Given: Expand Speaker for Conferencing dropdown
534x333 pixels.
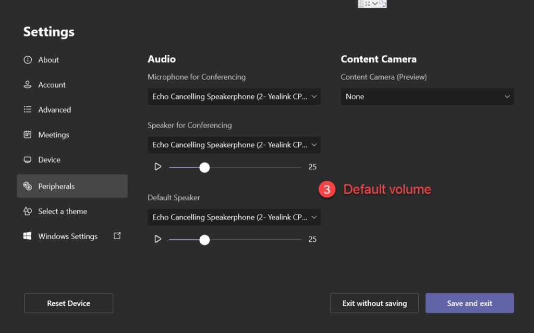Looking at the screenshot, I should coord(234,145).
